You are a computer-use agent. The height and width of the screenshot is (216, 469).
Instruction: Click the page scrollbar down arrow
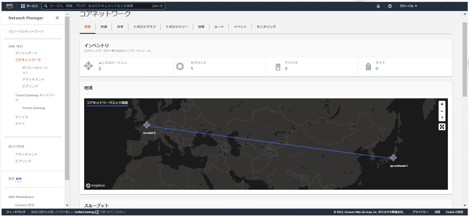tap(465, 205)
